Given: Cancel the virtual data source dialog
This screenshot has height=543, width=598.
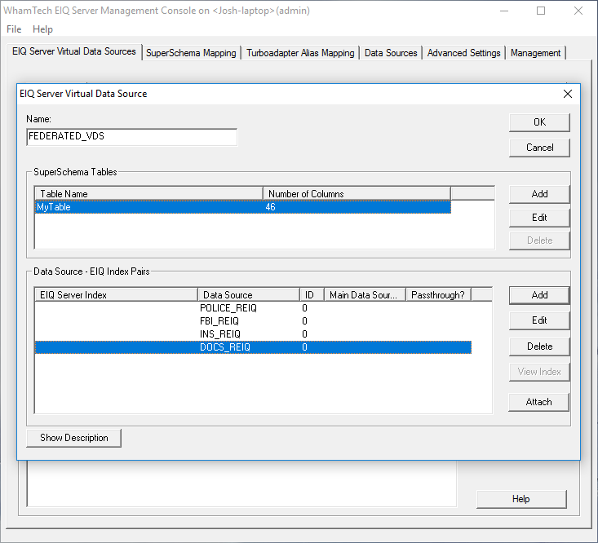Looking at the screenshot, I should [539, 148].
